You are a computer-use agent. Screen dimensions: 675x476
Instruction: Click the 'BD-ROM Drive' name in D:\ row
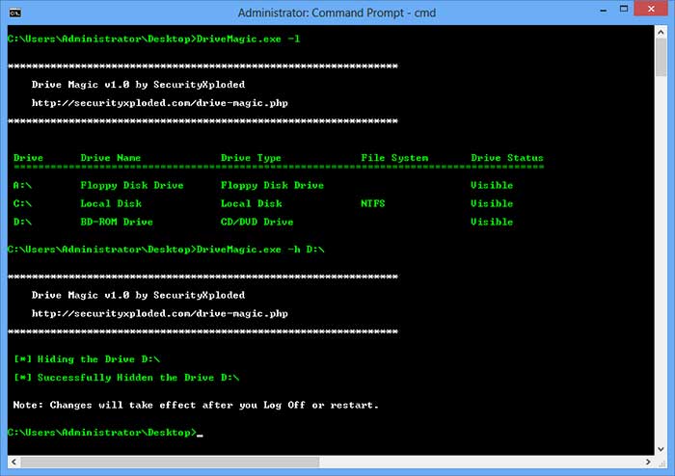pyautogui.click(x=116, y=222)
